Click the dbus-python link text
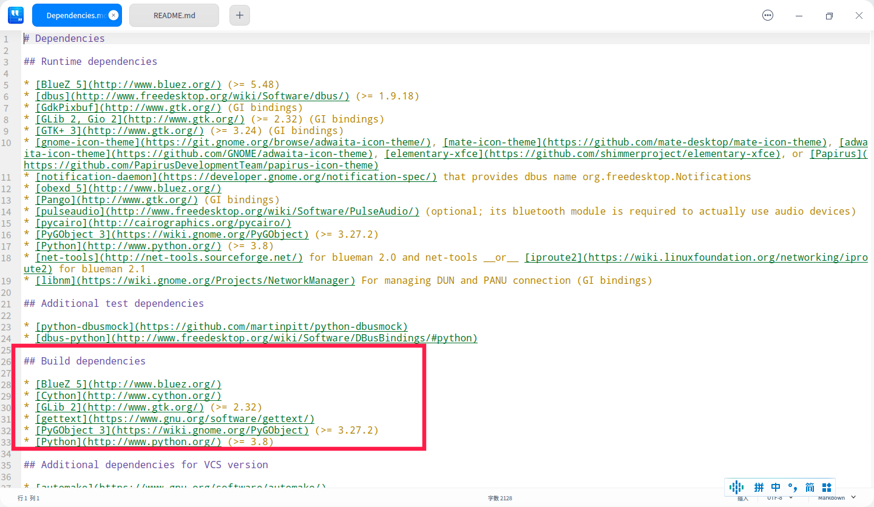This screenshot has width=874, height=507. pos(256,338)
